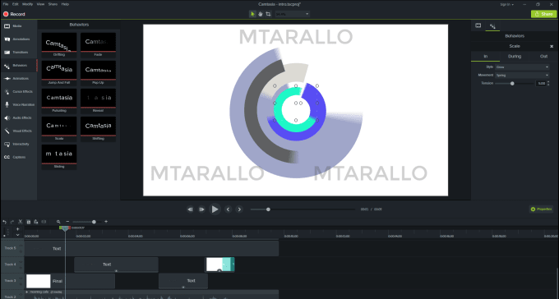Select the Jump And Fall behavior

point(59,73)
